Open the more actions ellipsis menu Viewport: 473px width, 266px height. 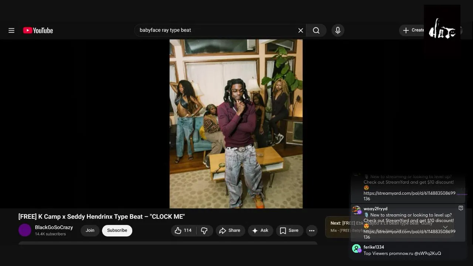click(312, 231)
